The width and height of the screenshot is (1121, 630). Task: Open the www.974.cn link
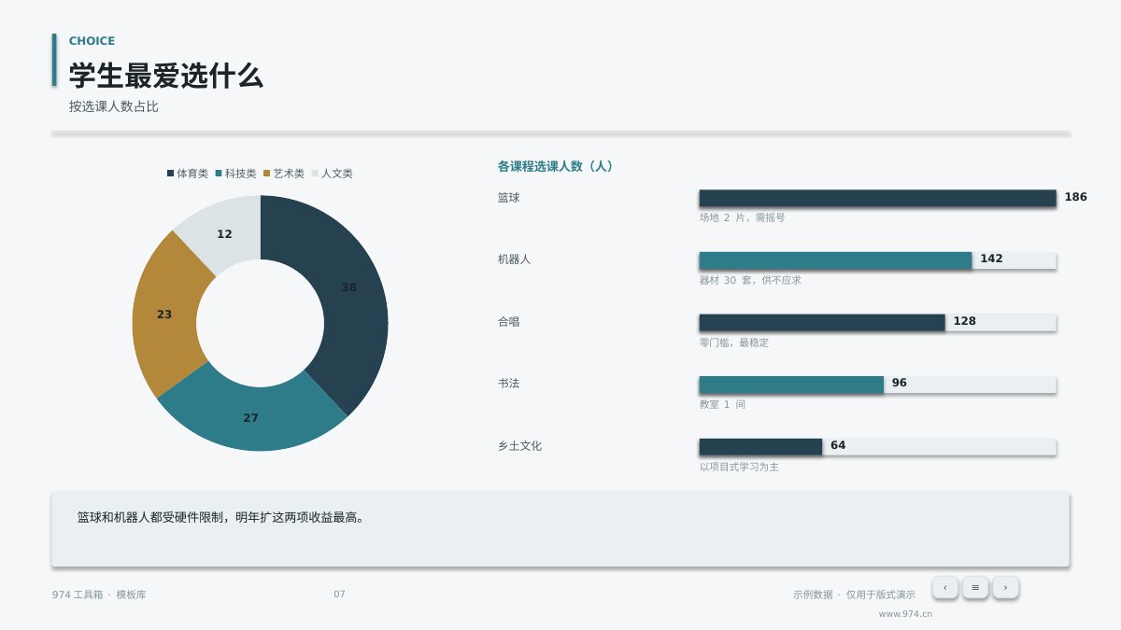pos(905,614)
